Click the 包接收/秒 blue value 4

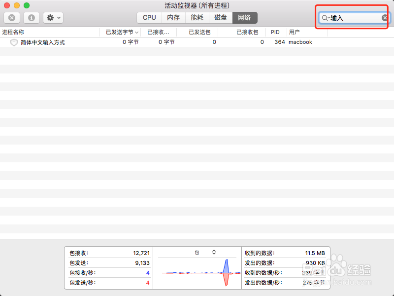pos(148,273)
